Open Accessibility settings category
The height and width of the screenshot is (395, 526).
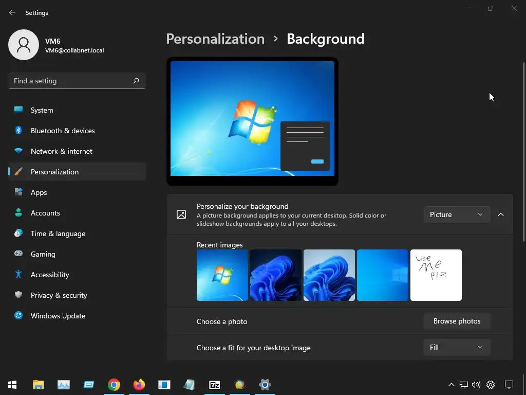tap(77, 275)
